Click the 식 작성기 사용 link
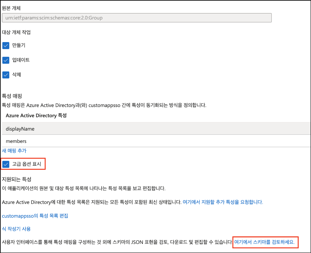 (16, 229)
